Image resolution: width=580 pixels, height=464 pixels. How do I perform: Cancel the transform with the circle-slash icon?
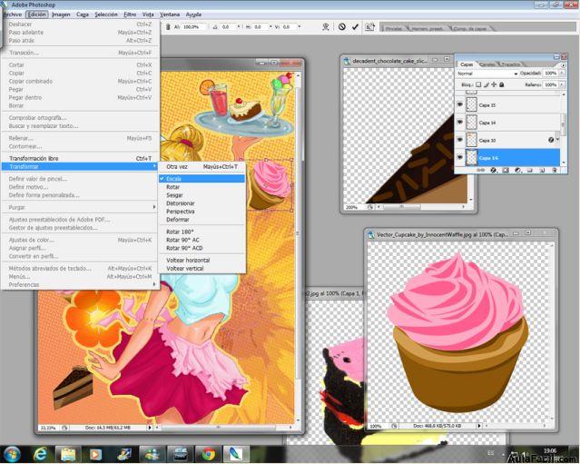pyautogui.click(x=342, y=26)
